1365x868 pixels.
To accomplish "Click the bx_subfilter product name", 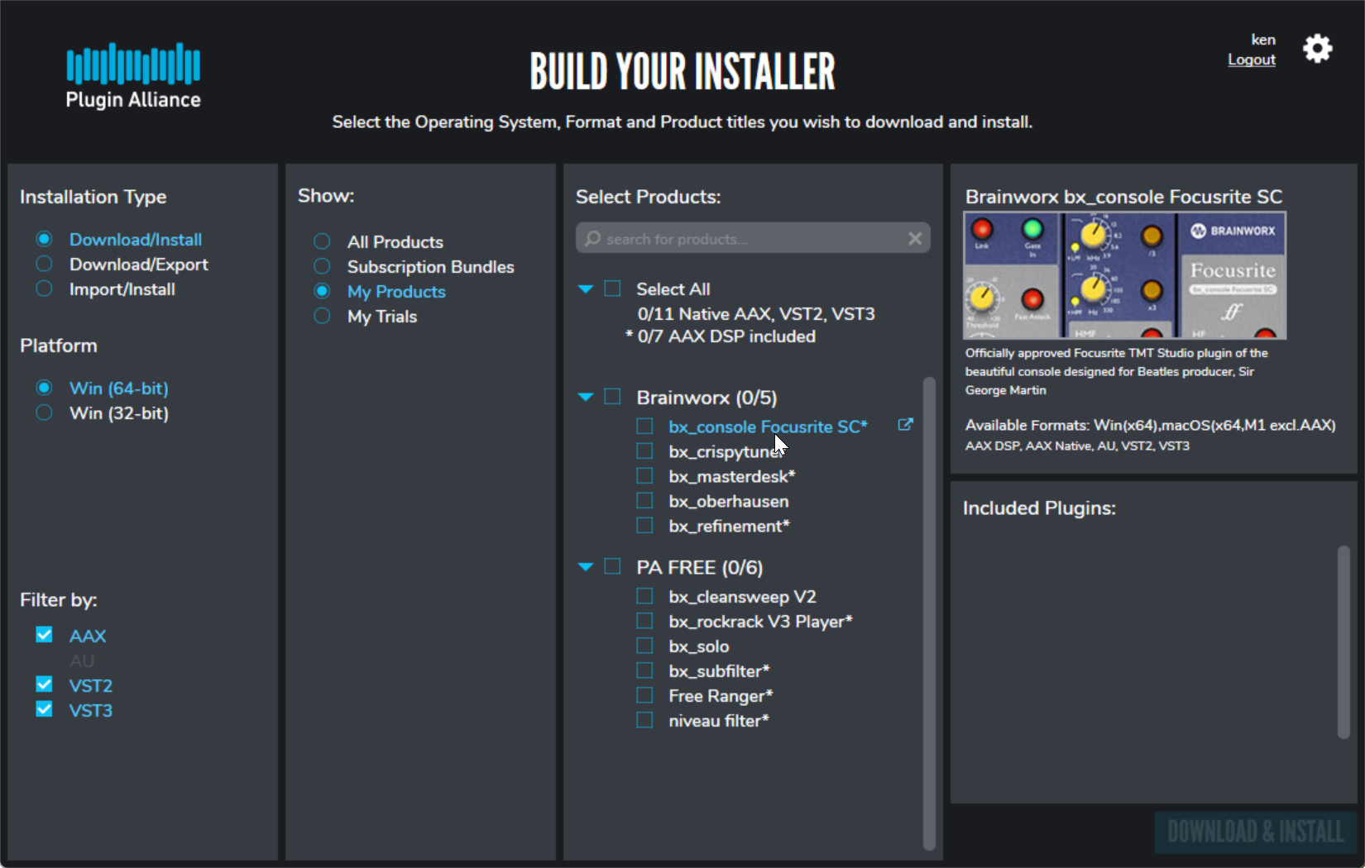I will 720,671.
